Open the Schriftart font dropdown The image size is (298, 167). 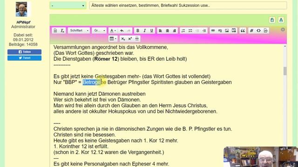79,31
